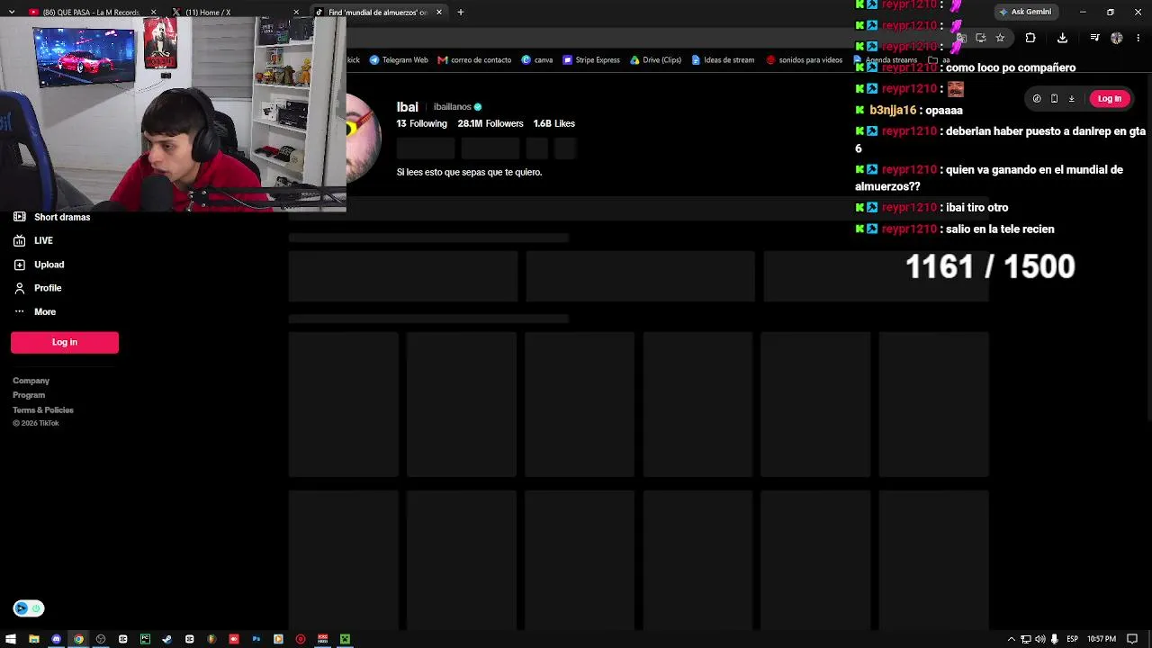Close the Home / X tab
Screen dimensions: 1152x648
coord(296,13)
